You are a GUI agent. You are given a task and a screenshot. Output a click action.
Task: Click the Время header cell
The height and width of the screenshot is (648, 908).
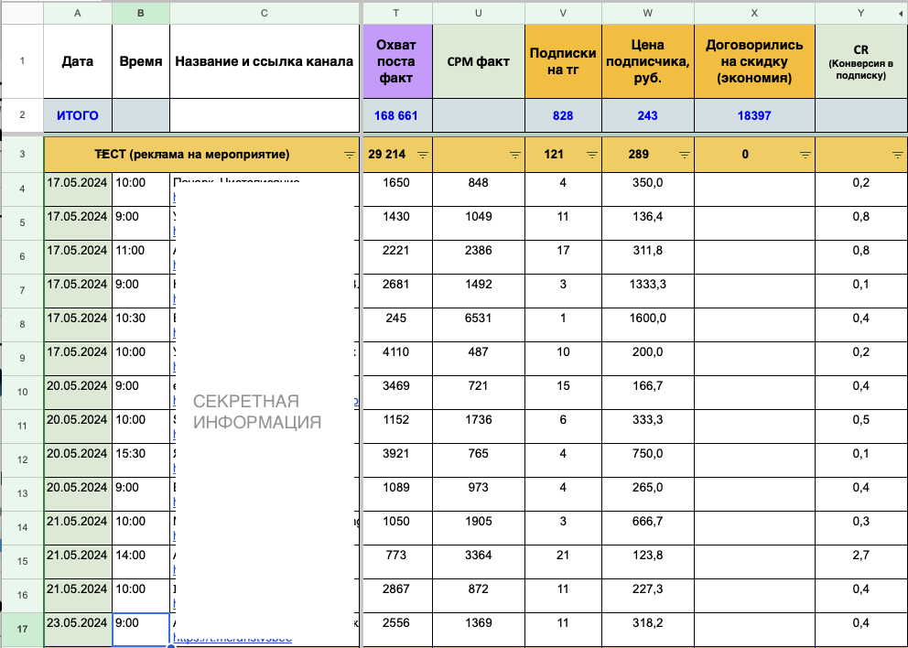pos(141,60)
